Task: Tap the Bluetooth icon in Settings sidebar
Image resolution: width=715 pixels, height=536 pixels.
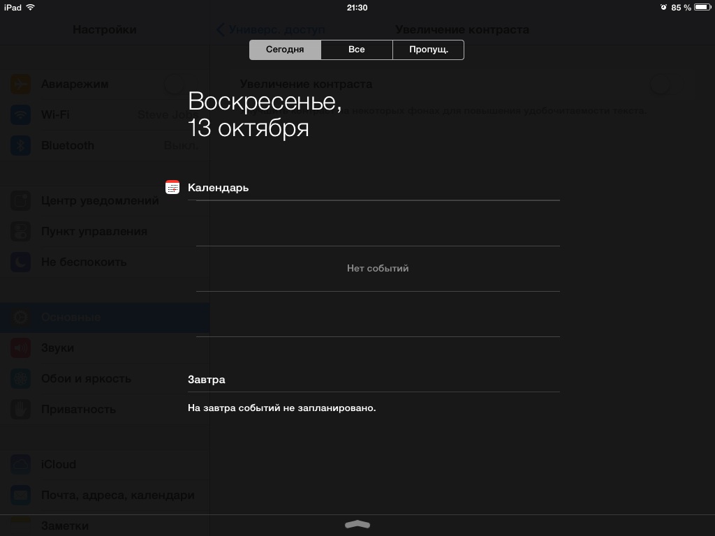Action: tap(20, 146)
